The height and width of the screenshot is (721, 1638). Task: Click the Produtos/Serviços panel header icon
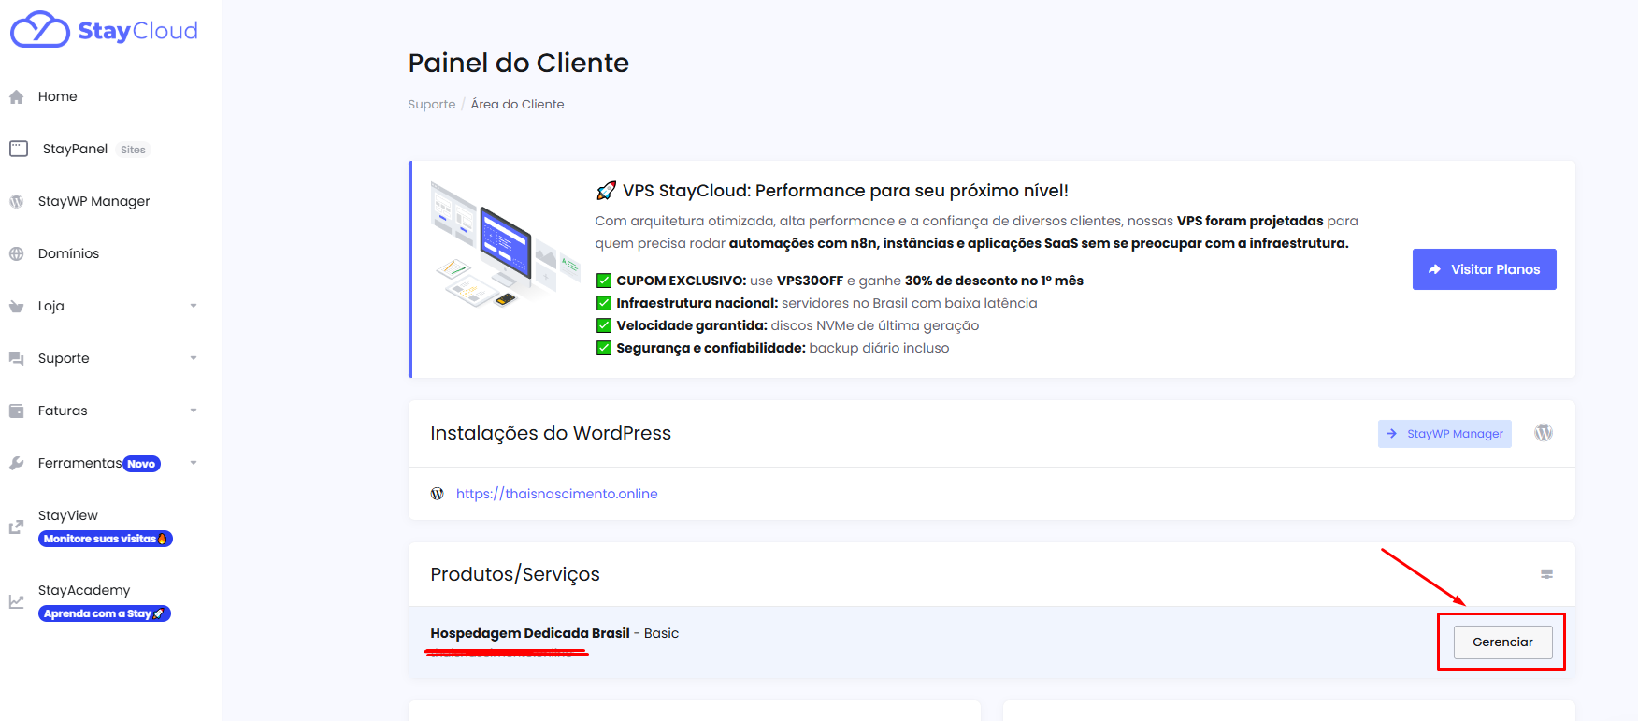(1547, 574)
